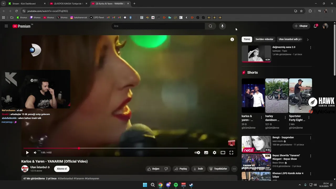Open Windows Start menu
This screenshot has width=336, height=189.
145,185
